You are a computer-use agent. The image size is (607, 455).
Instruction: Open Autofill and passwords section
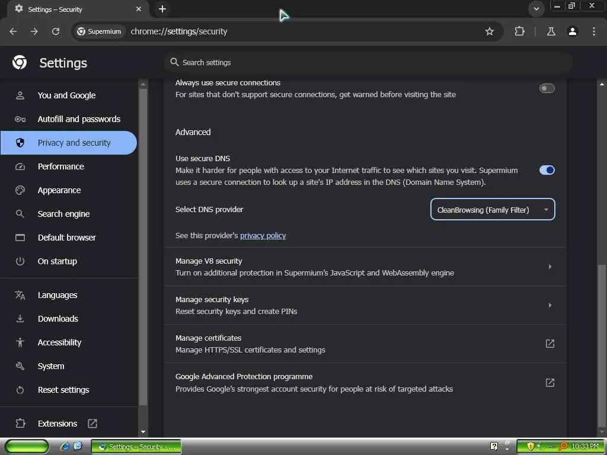(x=69, y=118)
